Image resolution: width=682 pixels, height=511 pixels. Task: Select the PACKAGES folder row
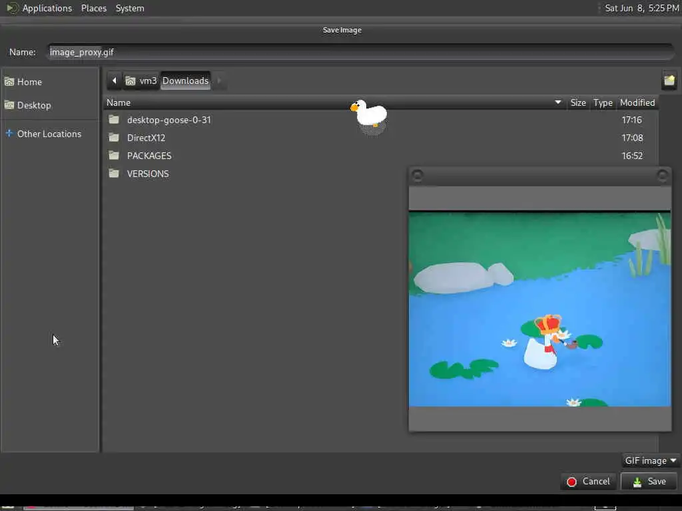380,156
